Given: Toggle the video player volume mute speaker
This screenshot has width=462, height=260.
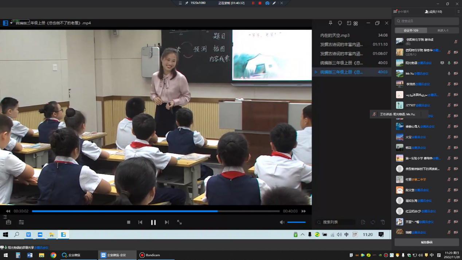Looking at the screenshot, I should (282, 222).
